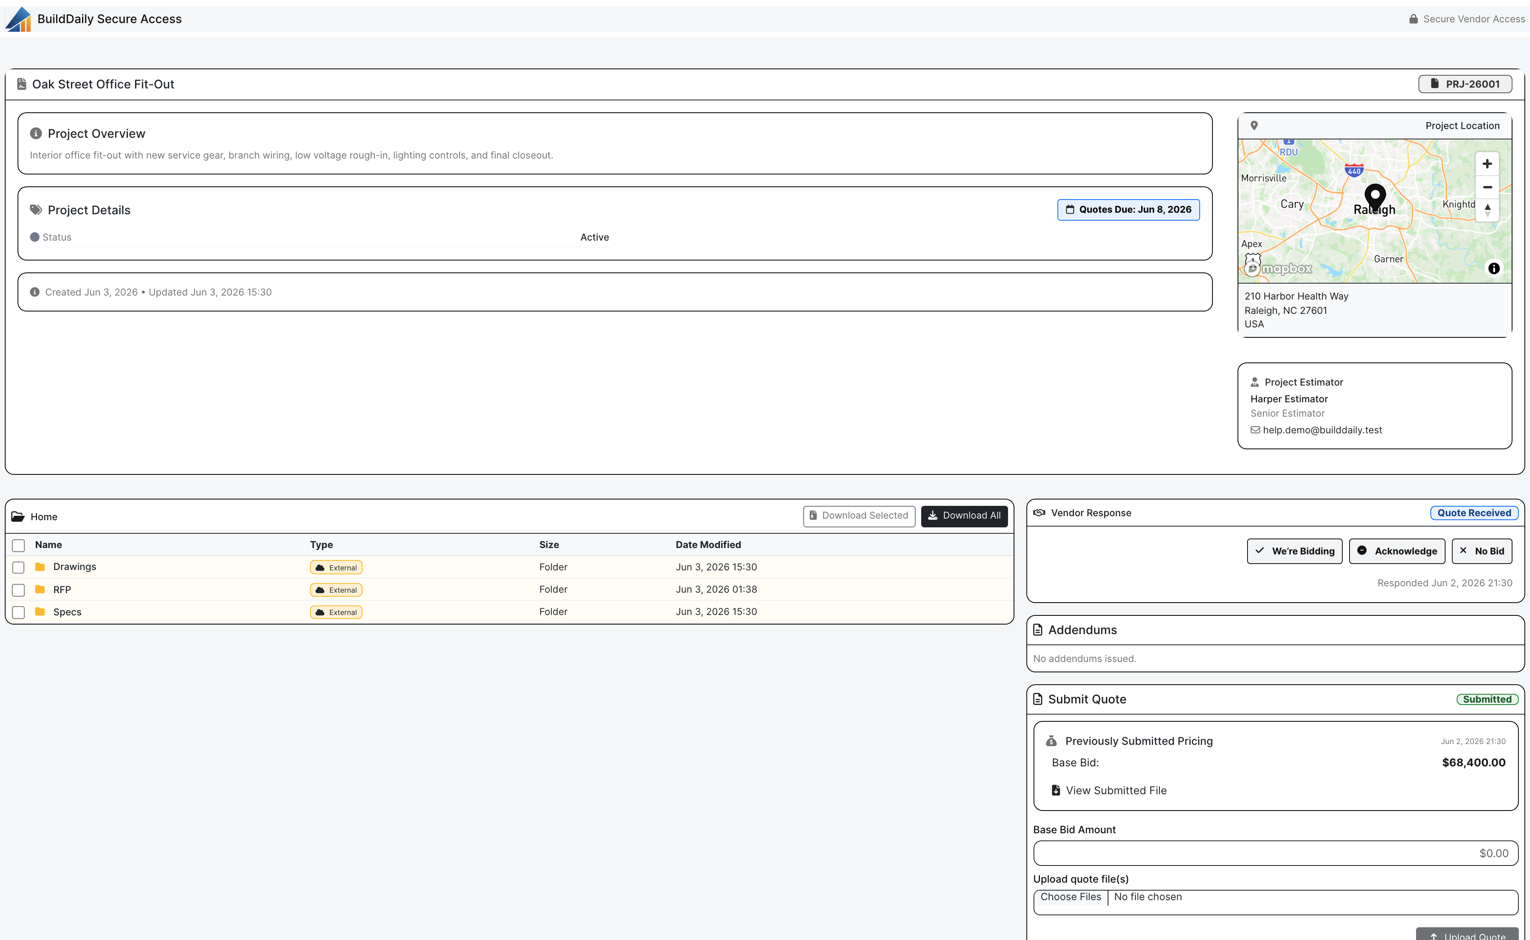This screenshot has width=1530, height=940.
Task: Click Download Selected button
Action: tap(859, 516)
